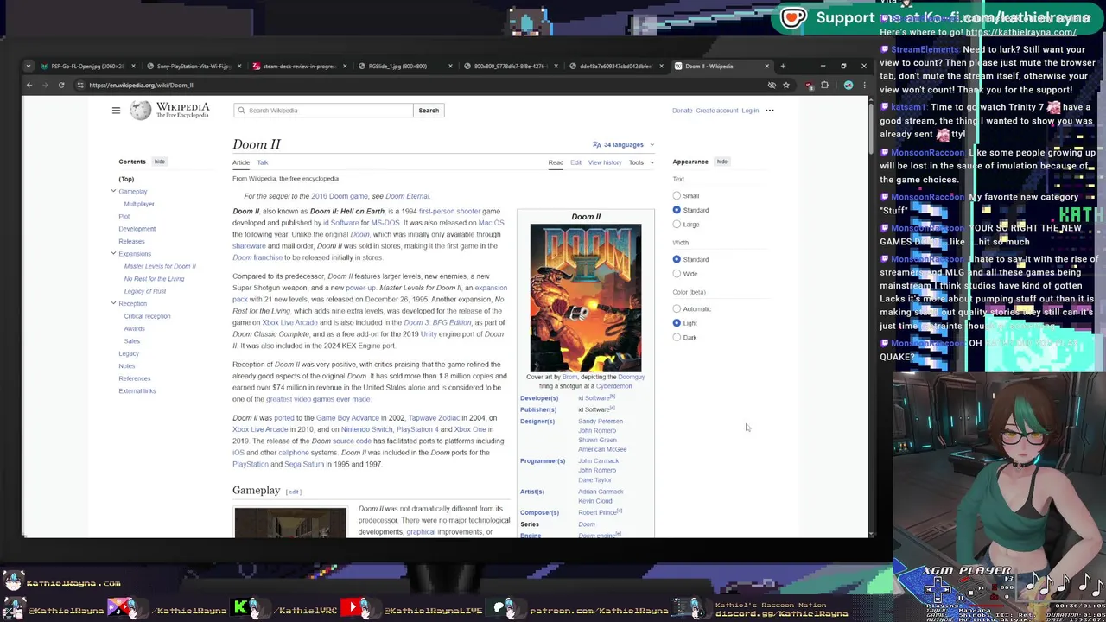Open the kathielrayna.com link in chat
The height and width of the screenshot is (622, 1106).
[1020, 32]
